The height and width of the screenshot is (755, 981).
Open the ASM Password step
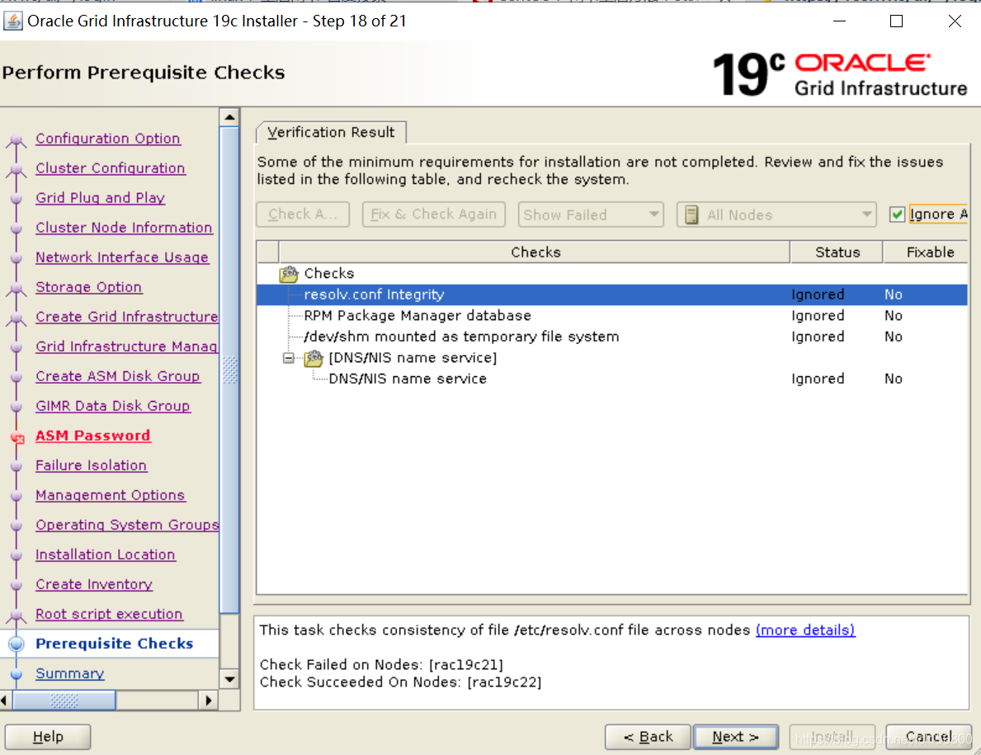(x=92, y=436)
